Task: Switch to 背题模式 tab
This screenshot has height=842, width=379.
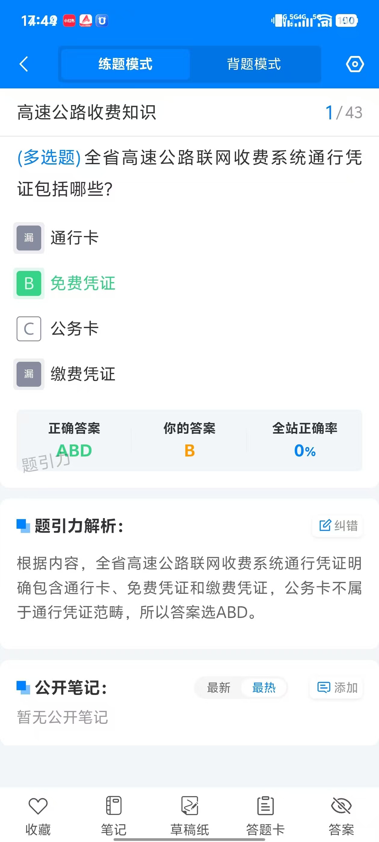Action: pos(254,64)
